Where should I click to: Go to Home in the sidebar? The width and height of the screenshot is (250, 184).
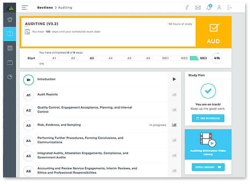pos(10,20)
